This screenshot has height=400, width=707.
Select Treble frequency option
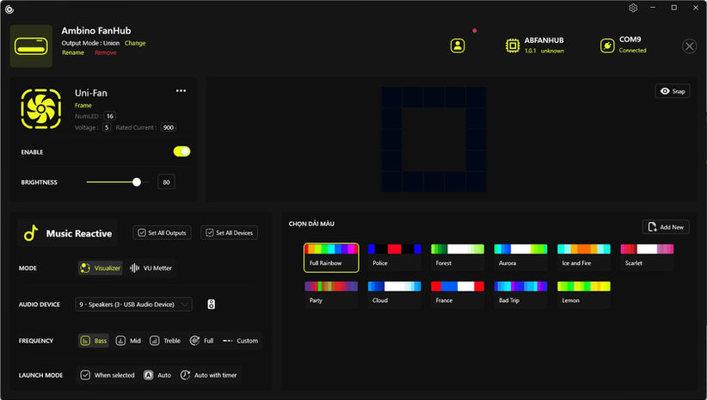(x=165, y=341)
